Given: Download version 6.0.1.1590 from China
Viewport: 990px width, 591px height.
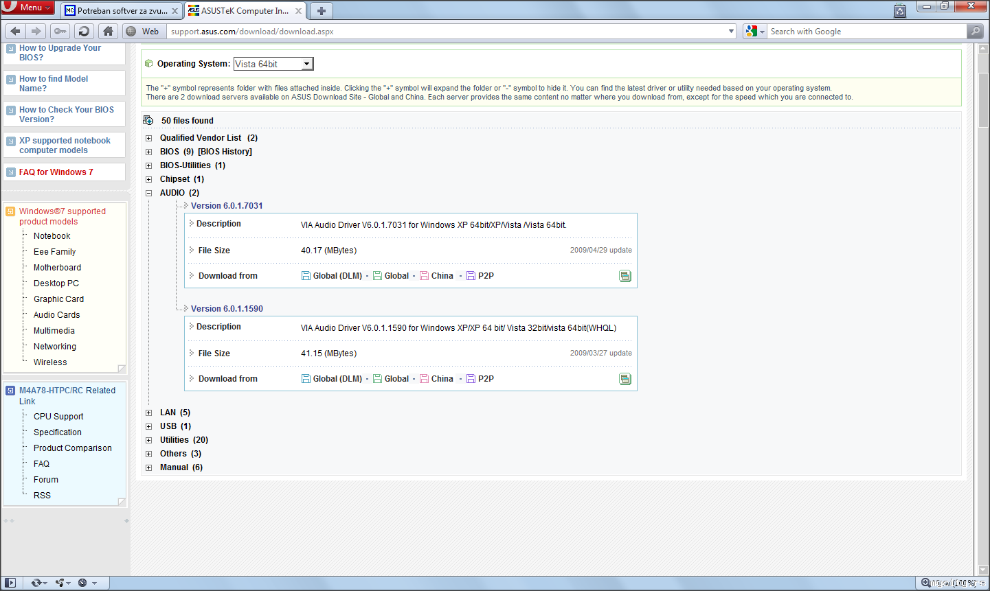Looking at the screenshot, I should tap(442, 379).
